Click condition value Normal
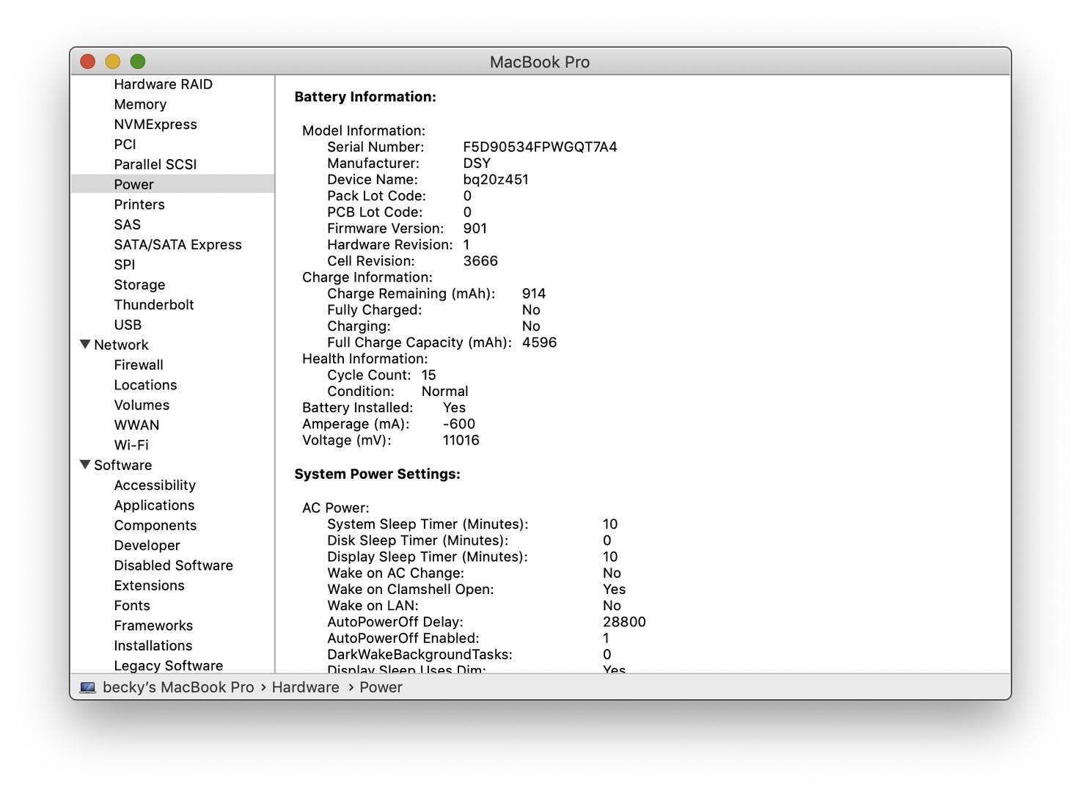Screen dimensions: 1081x792 click(444, 391)
